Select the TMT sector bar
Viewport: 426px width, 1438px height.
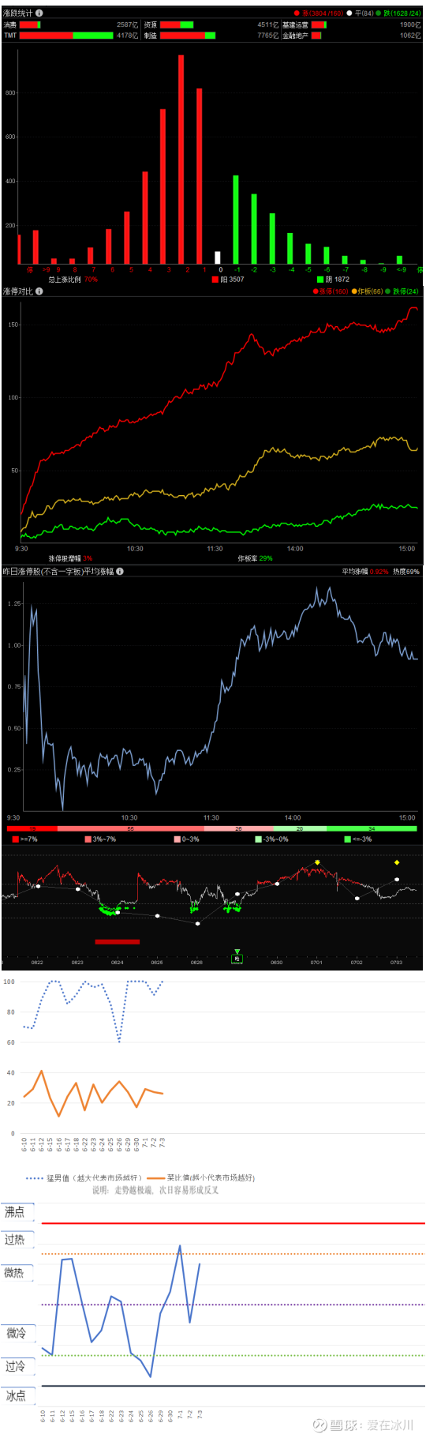coord(66,36)
